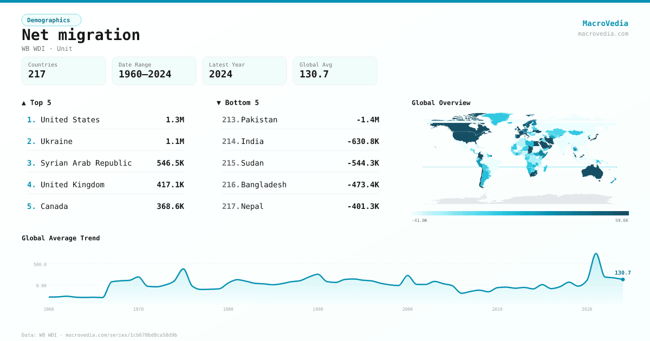Image resolution: width=650 pixels, height=341 pixels.
Task: Select Pakistan in Bottom 5 list
Action: [x=301, y=120]
